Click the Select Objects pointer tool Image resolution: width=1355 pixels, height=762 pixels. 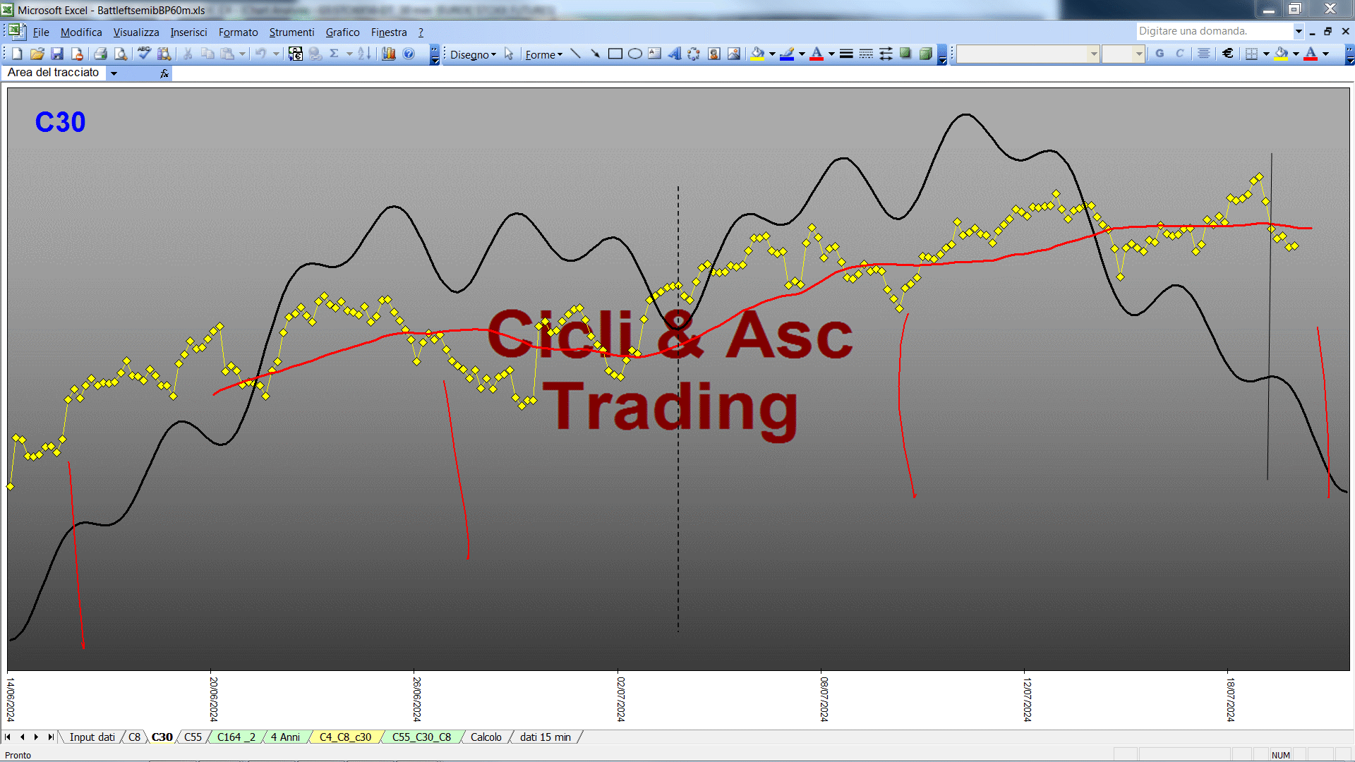pos(509,54)
